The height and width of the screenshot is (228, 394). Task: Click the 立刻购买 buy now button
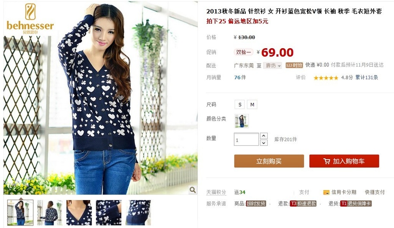pyautogui.click(x=269, y=161)
